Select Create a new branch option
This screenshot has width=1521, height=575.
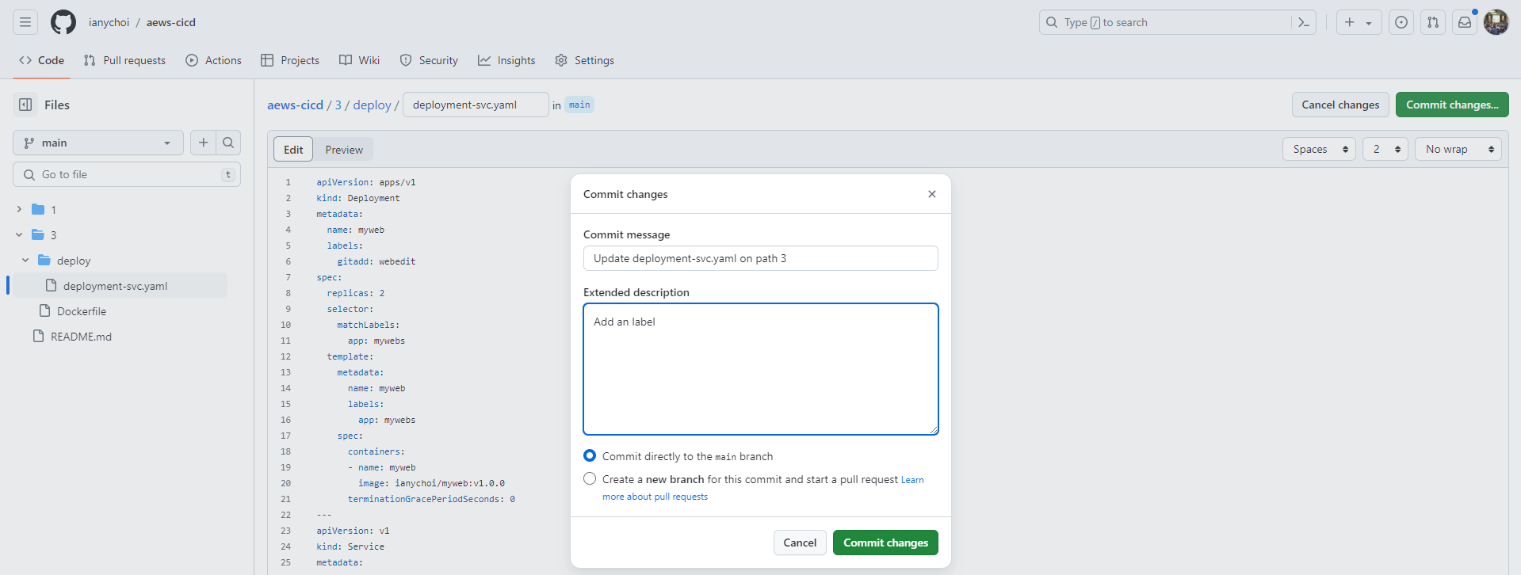[590, 478]
